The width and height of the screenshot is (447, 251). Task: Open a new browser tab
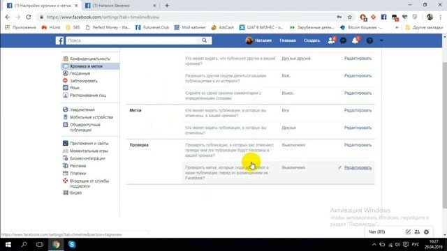coord(167,6)
